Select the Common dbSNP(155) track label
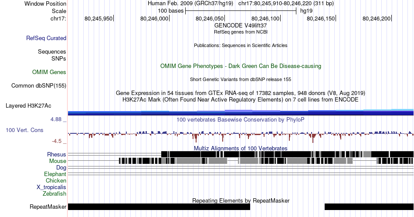Screen dimensions: 414x217 point(39,85)
